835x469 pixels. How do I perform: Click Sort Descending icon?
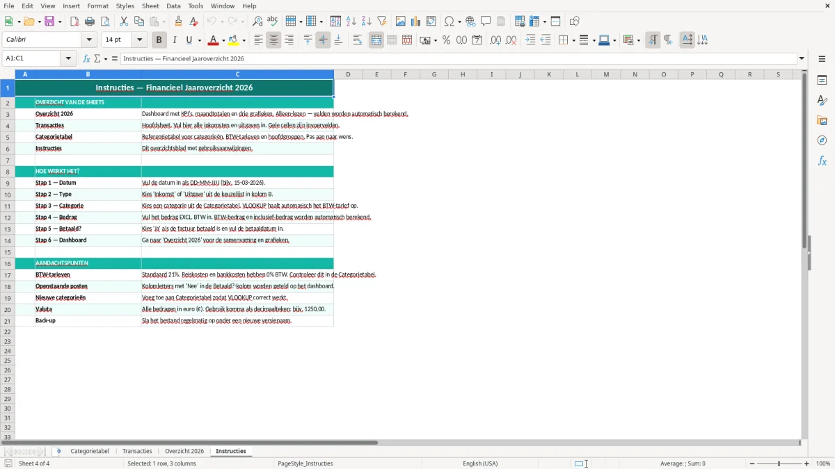367,22
